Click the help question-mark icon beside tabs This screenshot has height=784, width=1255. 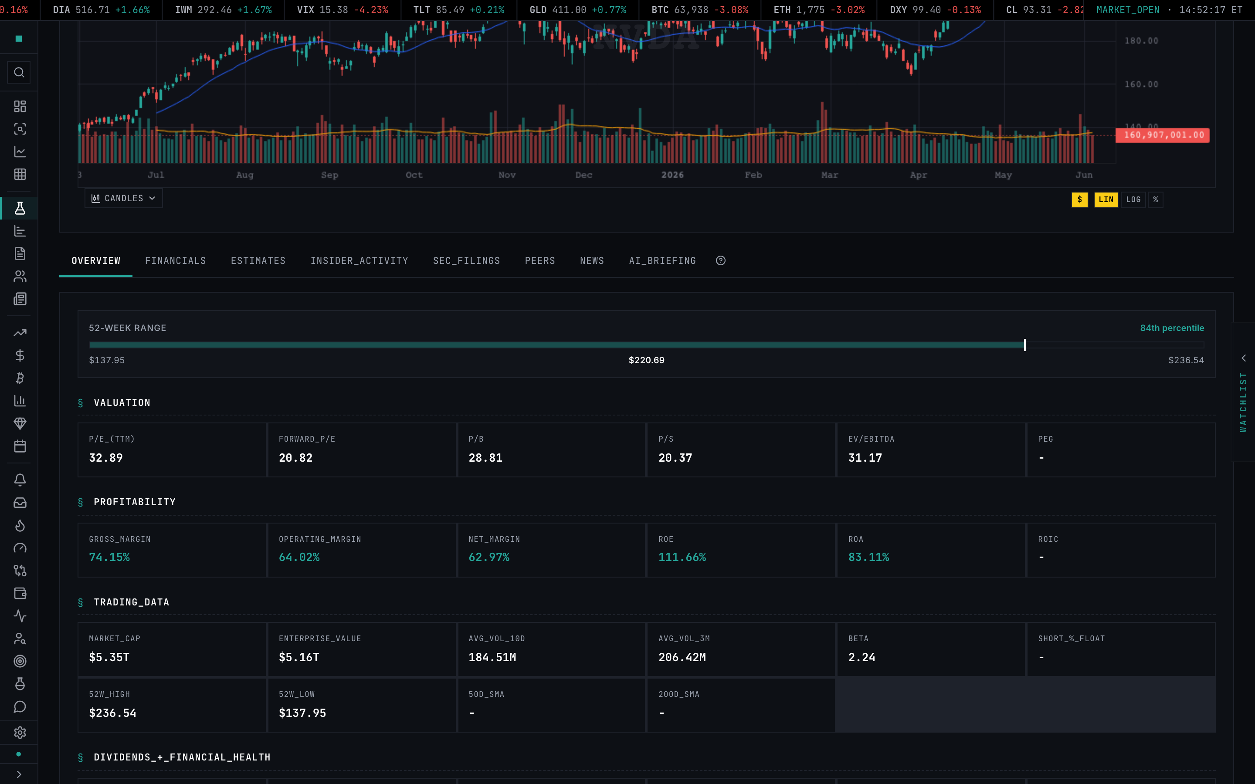[x=720, y=261]
